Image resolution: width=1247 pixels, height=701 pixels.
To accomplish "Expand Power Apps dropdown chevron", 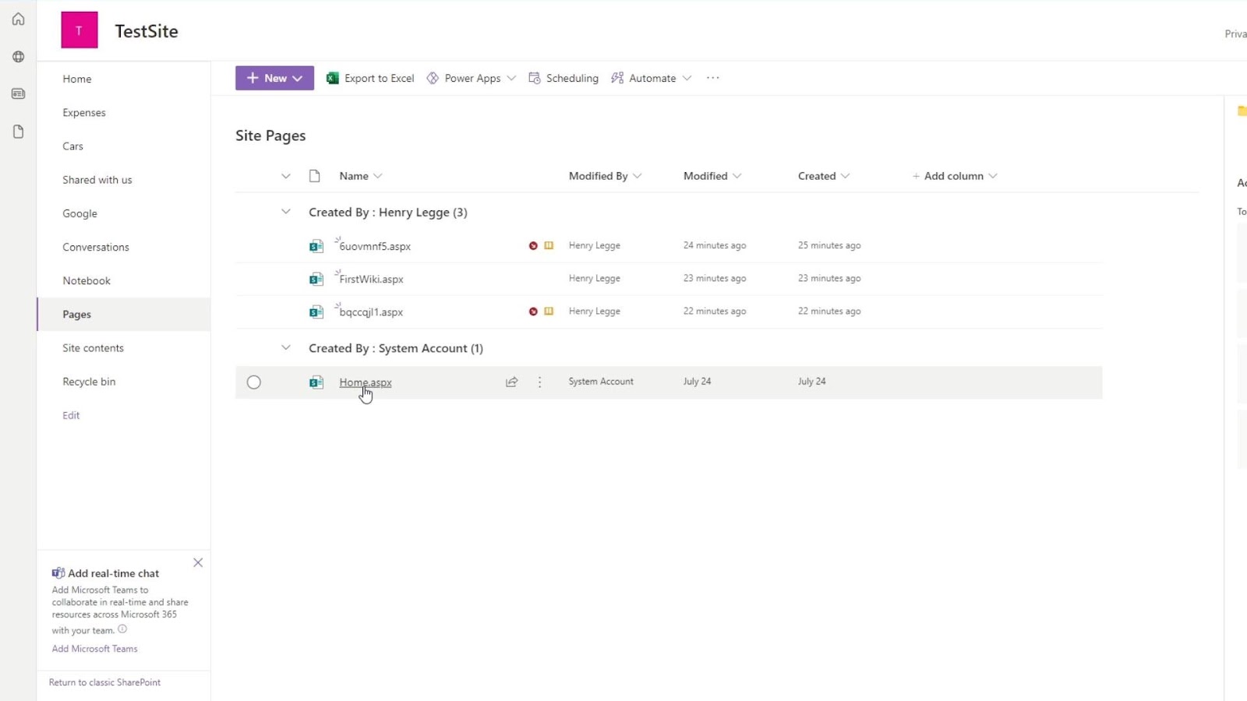I will (511, 78).
